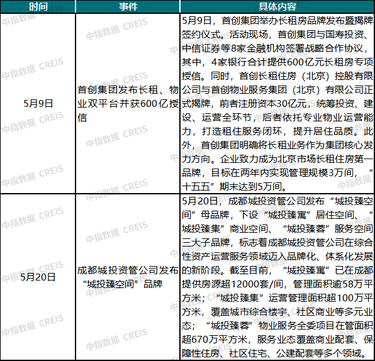The height and width of the screenshot is (361, 375).
Task: Click the 具体内容 column header
Action: coord(277,6)
